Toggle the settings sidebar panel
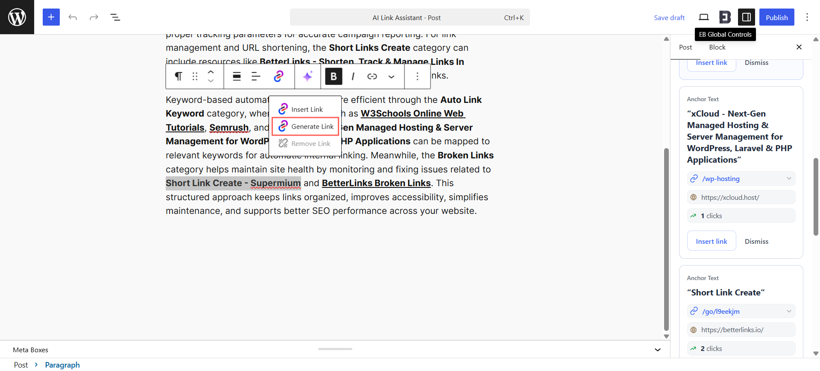The image size is (820, 371). point(747,17)
